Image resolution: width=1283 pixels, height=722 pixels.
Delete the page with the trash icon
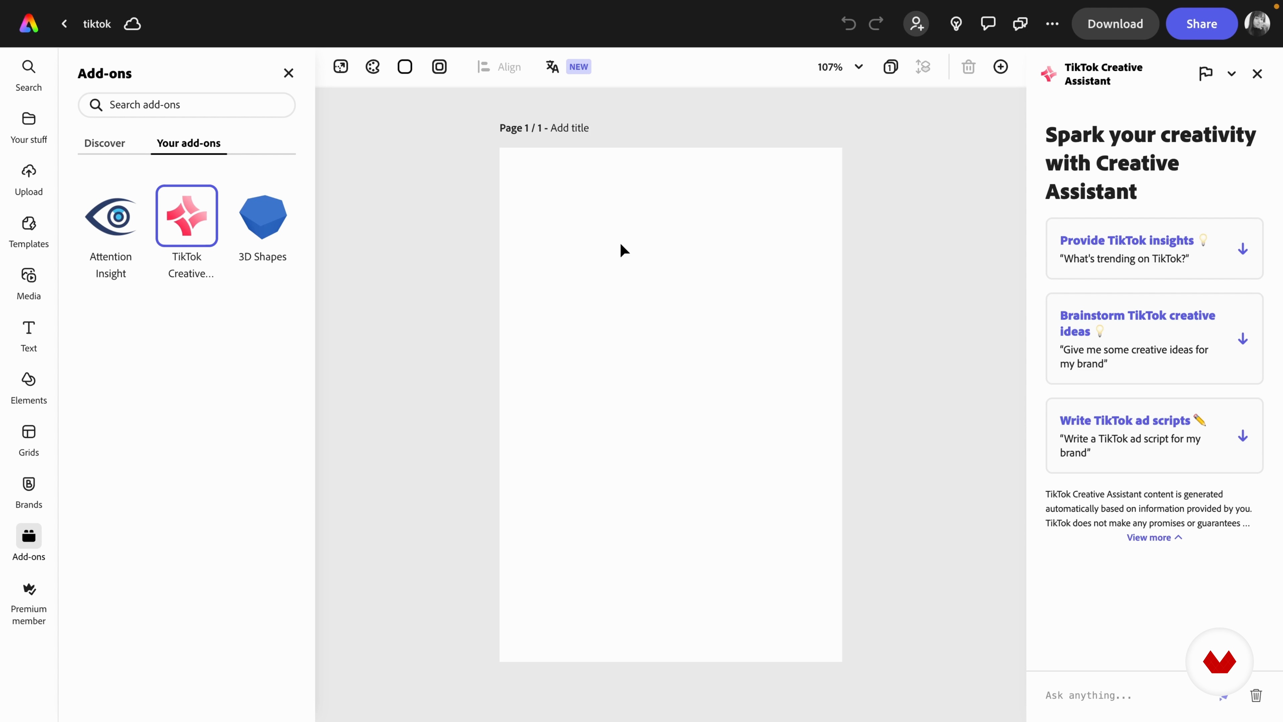pyautogui.click(x=968, y=67)
